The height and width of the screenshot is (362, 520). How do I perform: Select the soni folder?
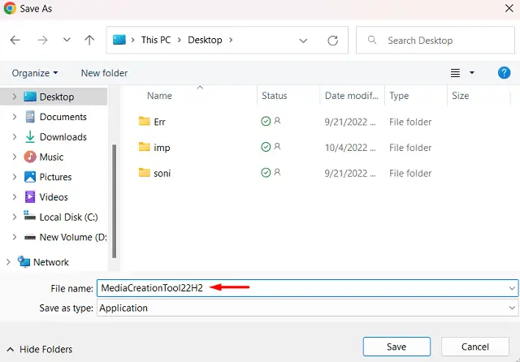[x=162, y=173]
